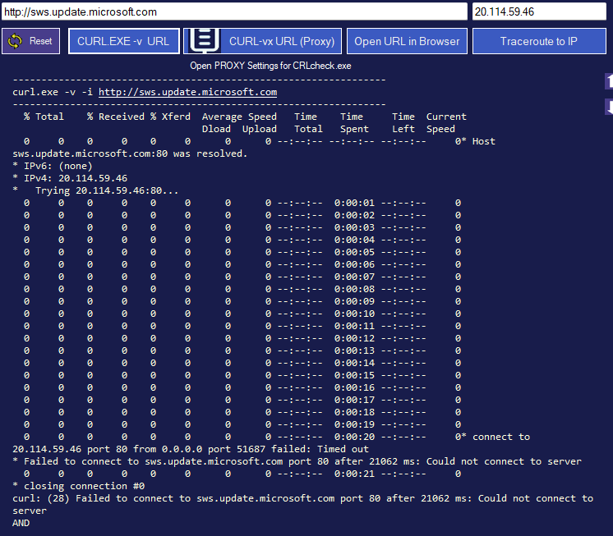Click the up arrow at the right edge
The width and height of the screenshot is (613, 536).
(609, 81)
